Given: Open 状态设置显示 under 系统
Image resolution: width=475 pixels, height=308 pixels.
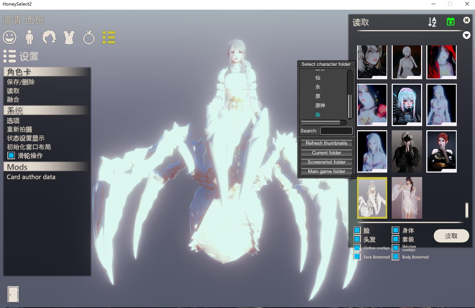Looking at the screenshot, I should [x=26, y=138].
